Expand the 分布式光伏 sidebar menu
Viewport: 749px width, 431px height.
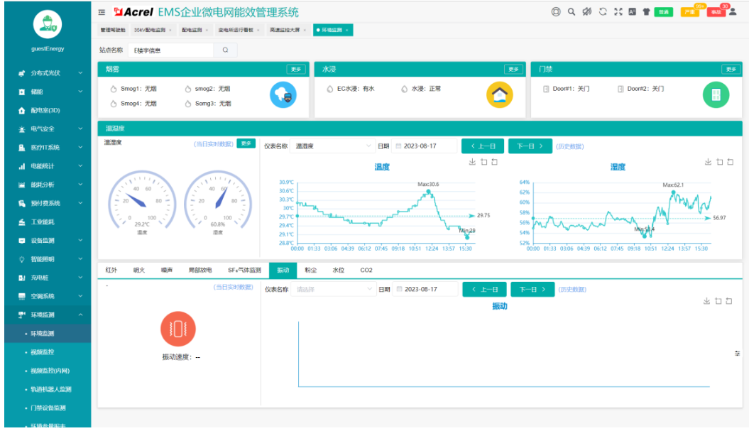pos(48,73)
